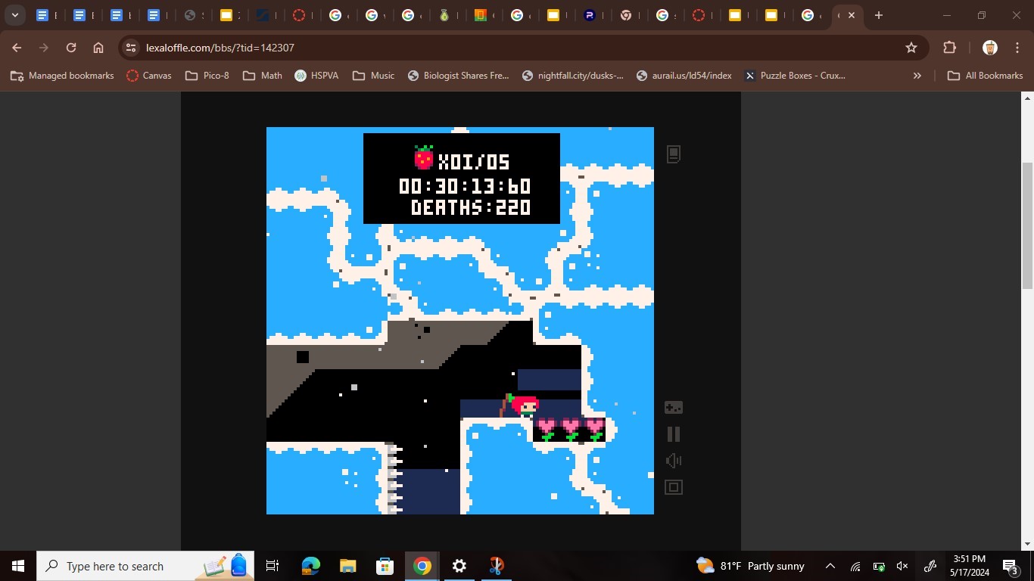Go forward in browser history
The height and width of the screenshot is (581, 1034).
tap(44, 48)
